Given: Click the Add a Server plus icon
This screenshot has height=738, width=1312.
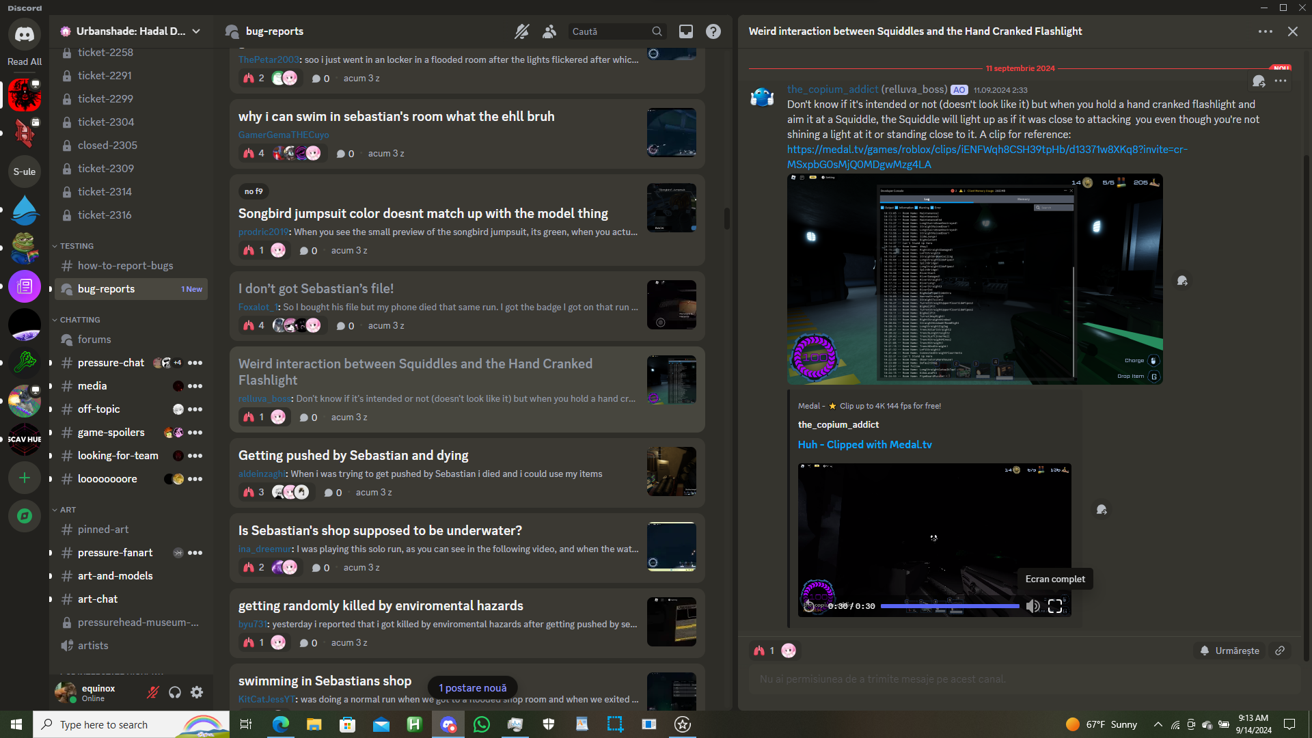Looking at the screenshot, I should point(25,478).
